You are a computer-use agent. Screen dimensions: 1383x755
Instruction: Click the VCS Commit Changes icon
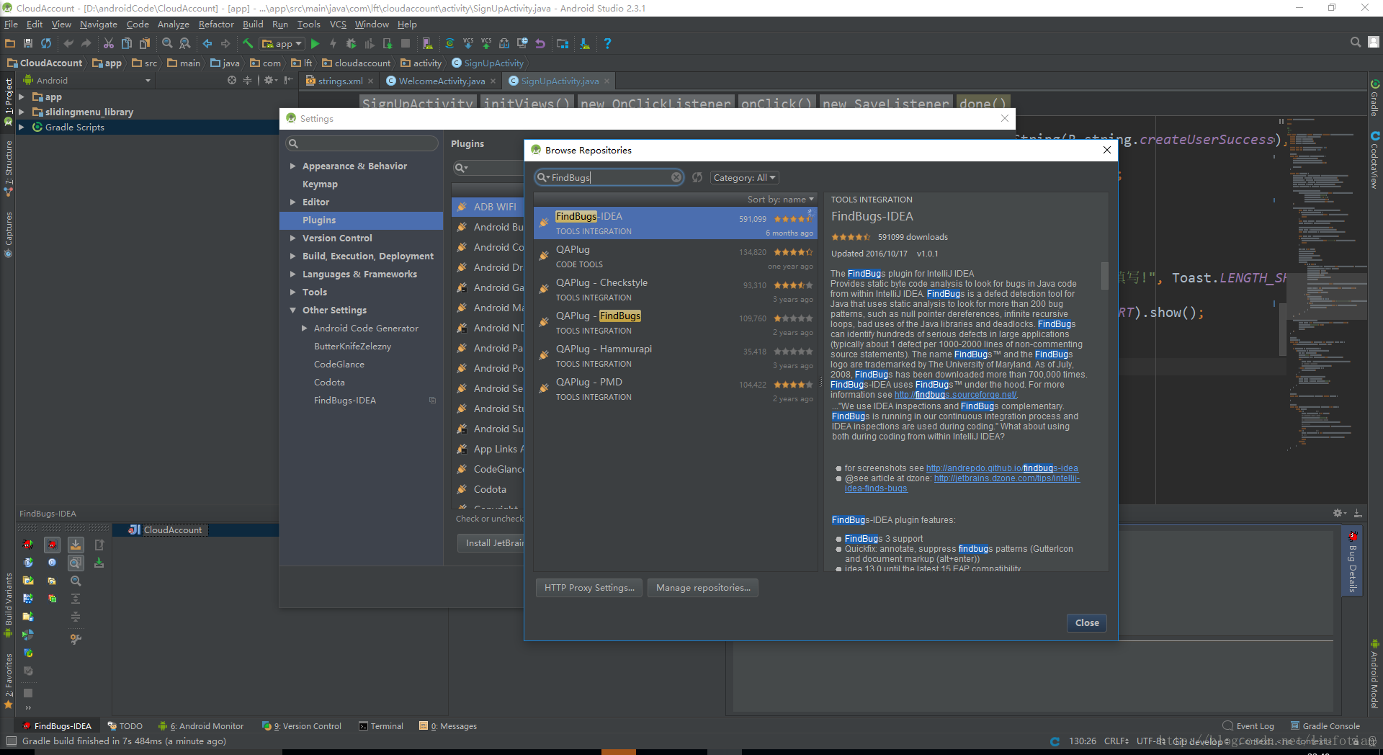(x=486, y=44)
